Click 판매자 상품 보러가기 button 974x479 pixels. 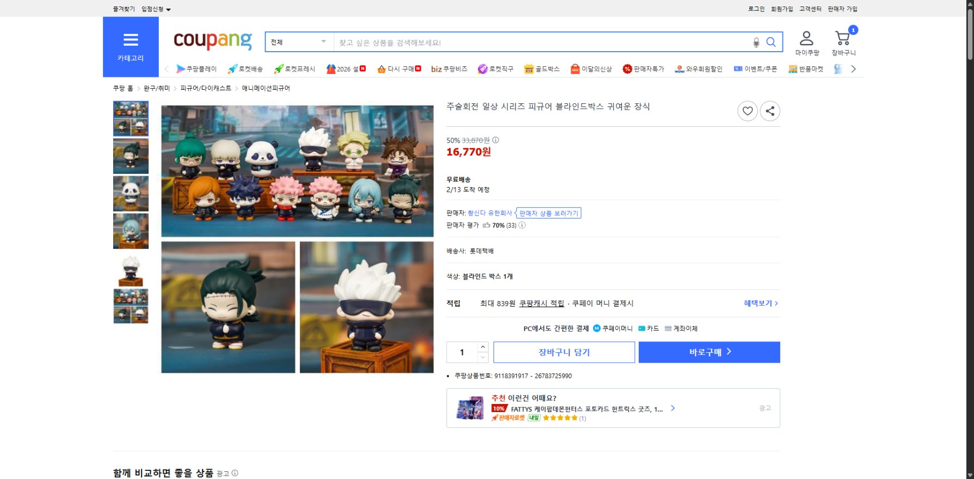pos(549,213)
